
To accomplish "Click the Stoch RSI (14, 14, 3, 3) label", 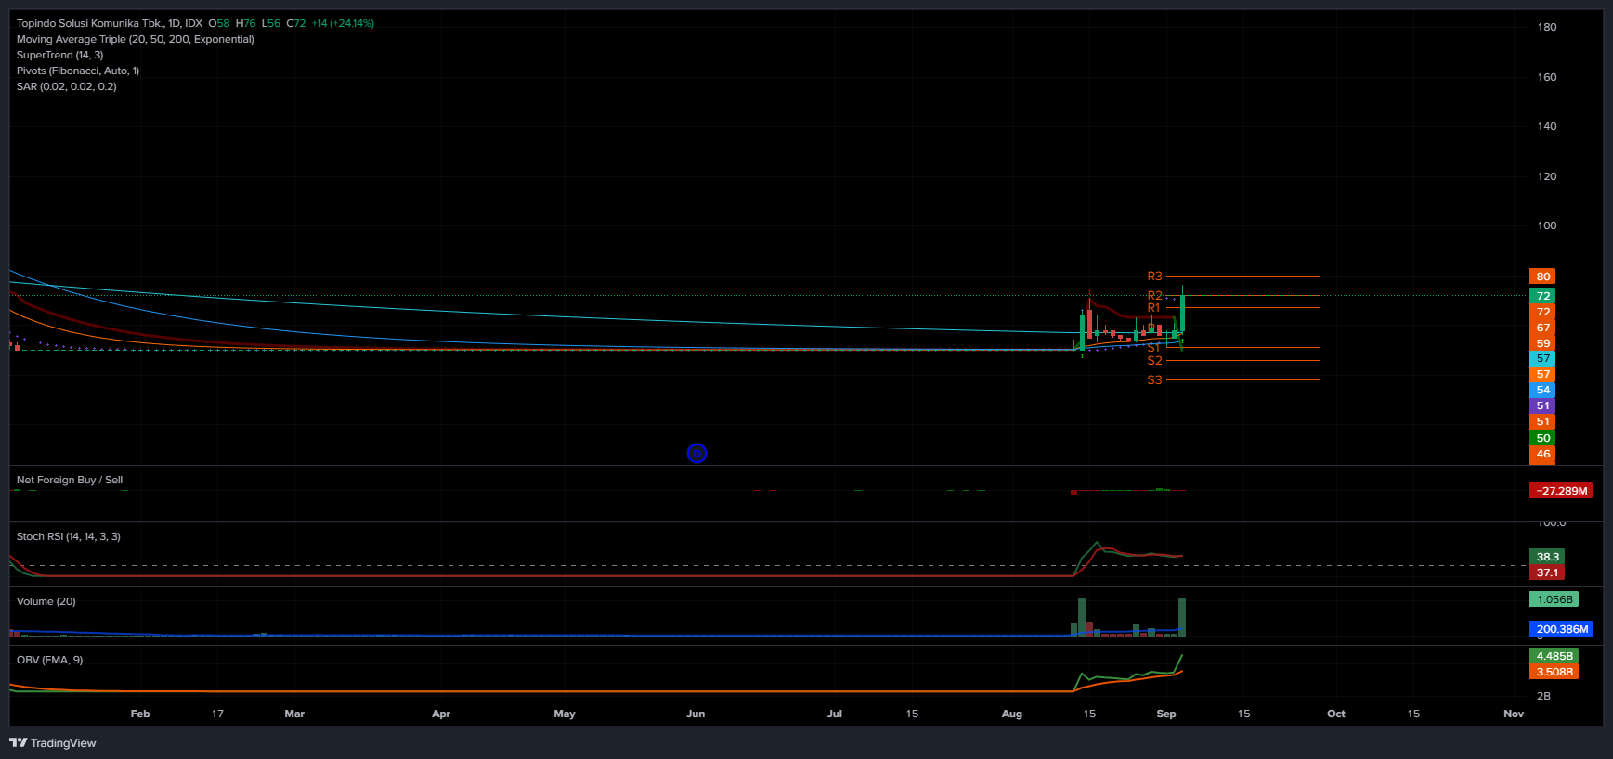I will tap(69, 536).
